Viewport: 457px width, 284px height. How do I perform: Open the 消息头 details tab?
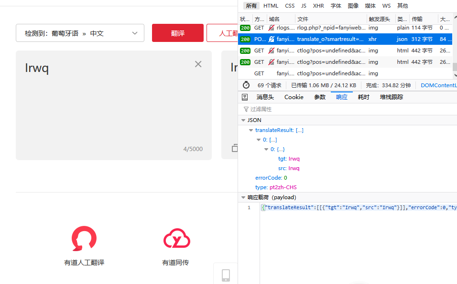(265, 97)
